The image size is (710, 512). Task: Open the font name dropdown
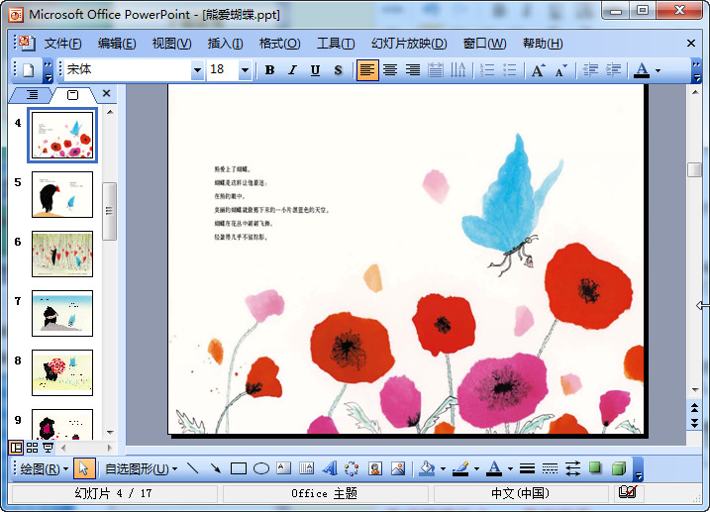pyautogui.click(x=197, y=70)
